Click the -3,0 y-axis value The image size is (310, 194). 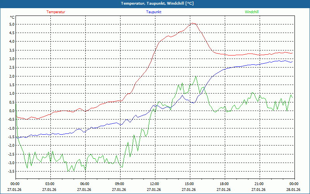[x=12, y=163]
